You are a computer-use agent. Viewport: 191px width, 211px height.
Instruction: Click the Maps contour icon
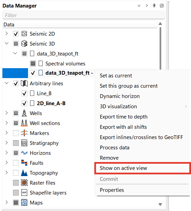click(x=24, y=202)
